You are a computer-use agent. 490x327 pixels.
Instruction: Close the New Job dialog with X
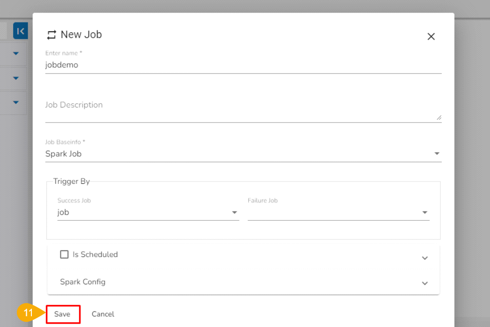tap(431, 36)
